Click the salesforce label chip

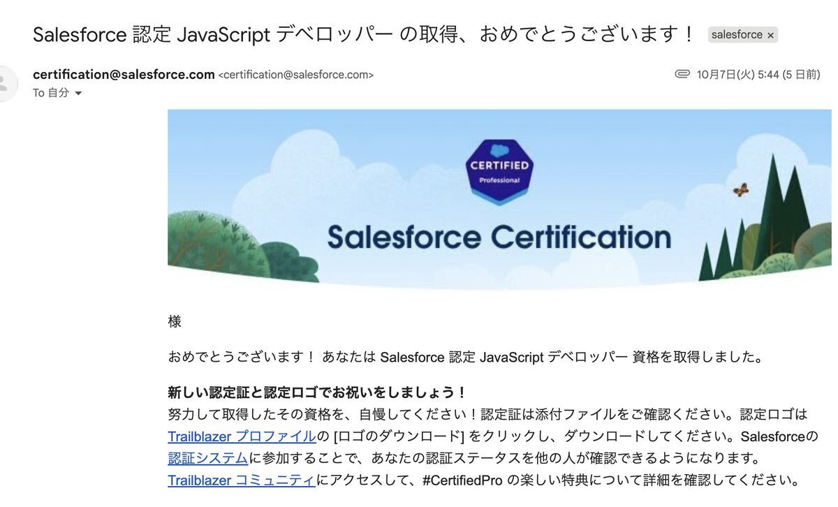[x=742, y=35]
